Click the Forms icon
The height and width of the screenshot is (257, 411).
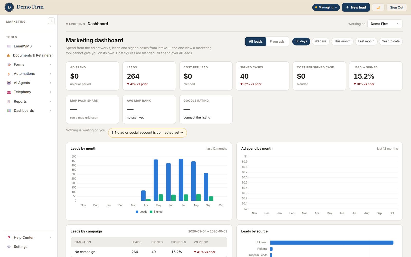(x=9, y=65)
